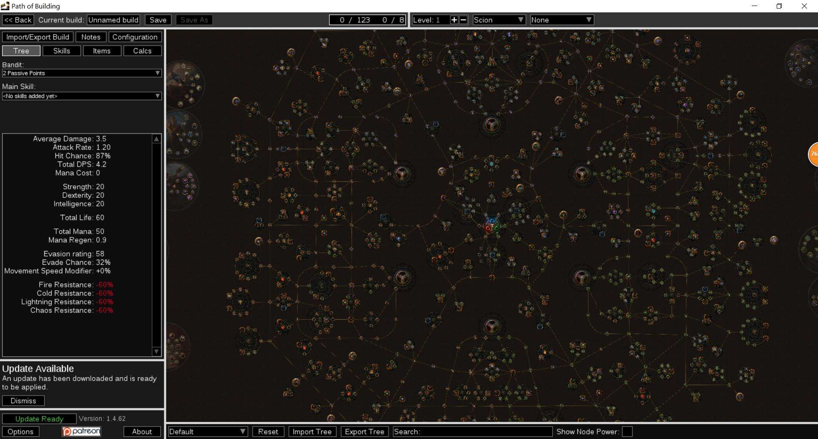
Task: Apply update via Update Ready button
Action: point(39,419)
